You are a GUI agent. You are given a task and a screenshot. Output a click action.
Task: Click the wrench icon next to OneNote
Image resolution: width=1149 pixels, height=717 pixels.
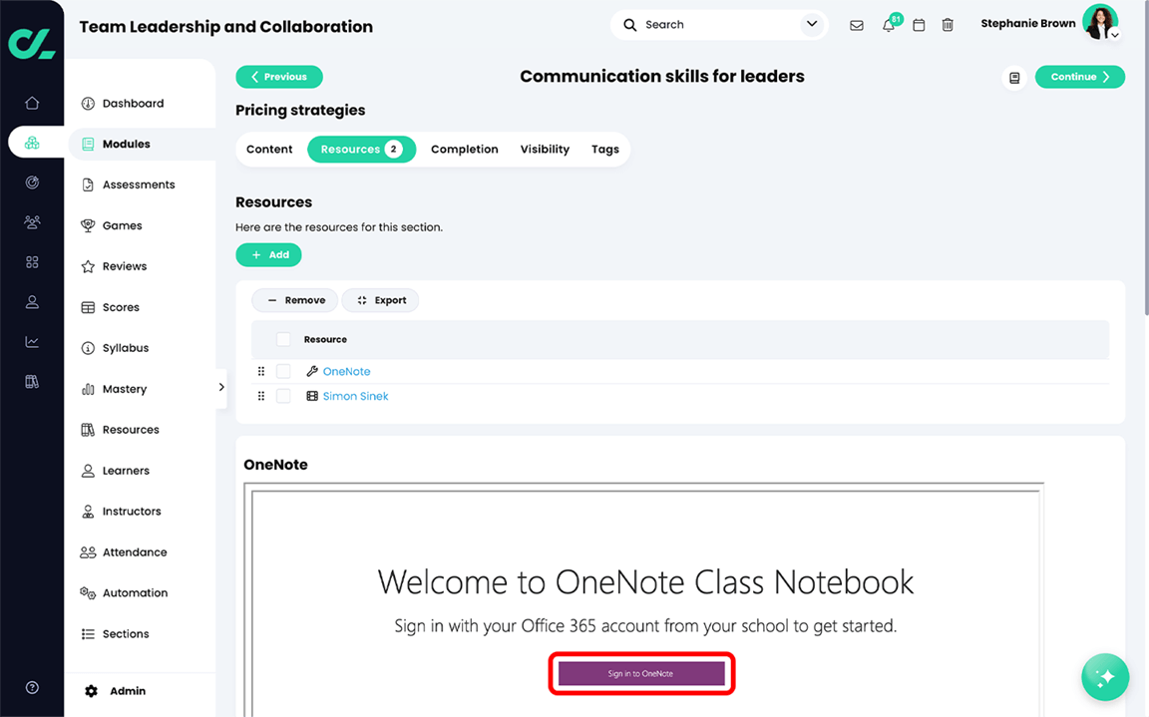click(311, 371)
